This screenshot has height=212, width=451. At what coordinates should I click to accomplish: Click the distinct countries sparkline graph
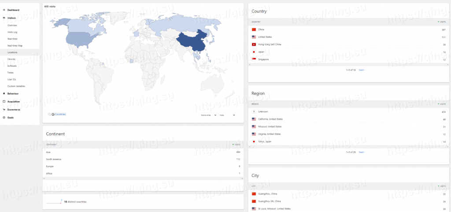54,202
